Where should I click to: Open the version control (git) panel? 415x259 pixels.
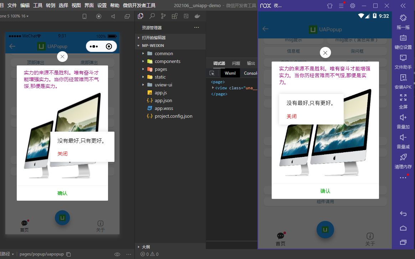(163, 16)
